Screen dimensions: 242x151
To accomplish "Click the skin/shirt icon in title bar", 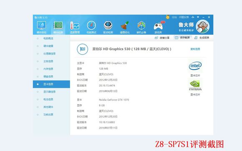I will pyautogui.click(x=193, y=17).
